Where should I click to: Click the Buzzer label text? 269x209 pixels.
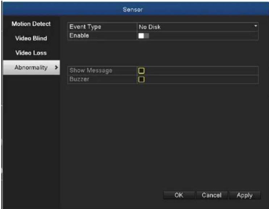tap(79, 79)
